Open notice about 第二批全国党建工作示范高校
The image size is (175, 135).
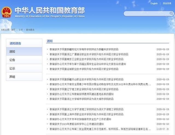(100, 129)
